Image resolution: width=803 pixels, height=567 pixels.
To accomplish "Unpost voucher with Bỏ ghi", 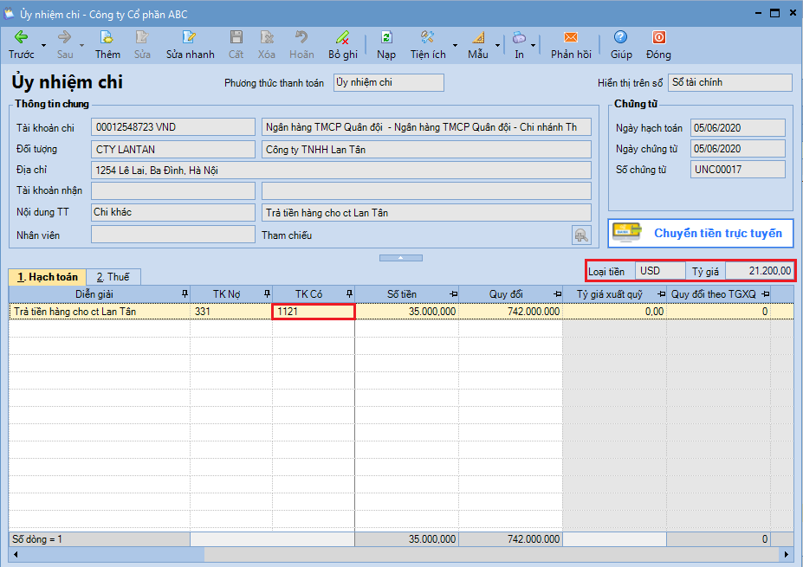I will 343,44.
